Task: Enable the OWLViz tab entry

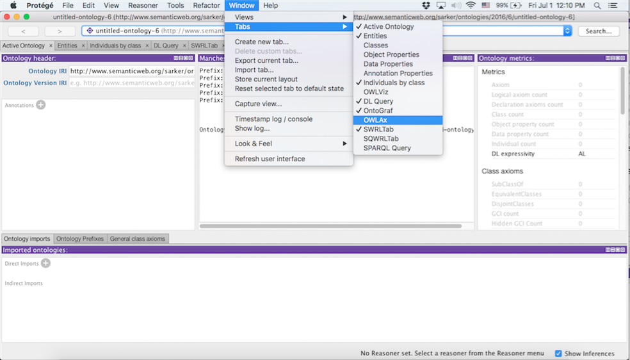Action: click(x=398, y=92)
